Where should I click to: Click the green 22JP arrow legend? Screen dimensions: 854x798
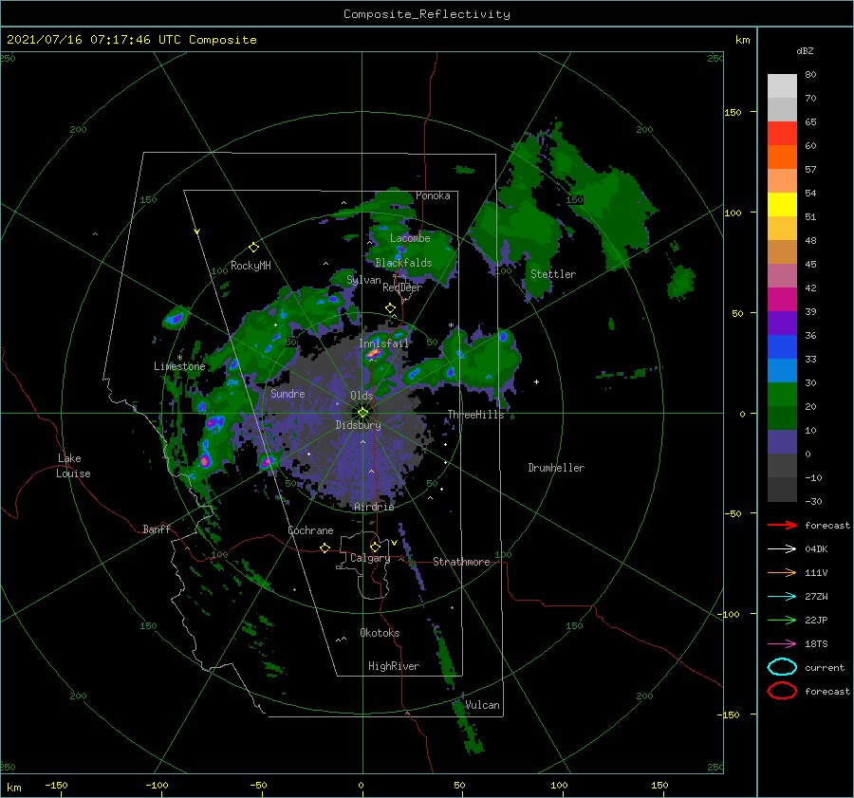(x=782, y=620)
